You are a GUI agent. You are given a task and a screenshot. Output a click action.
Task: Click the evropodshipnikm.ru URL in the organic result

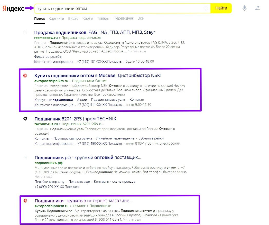click(x=51, y=206)
